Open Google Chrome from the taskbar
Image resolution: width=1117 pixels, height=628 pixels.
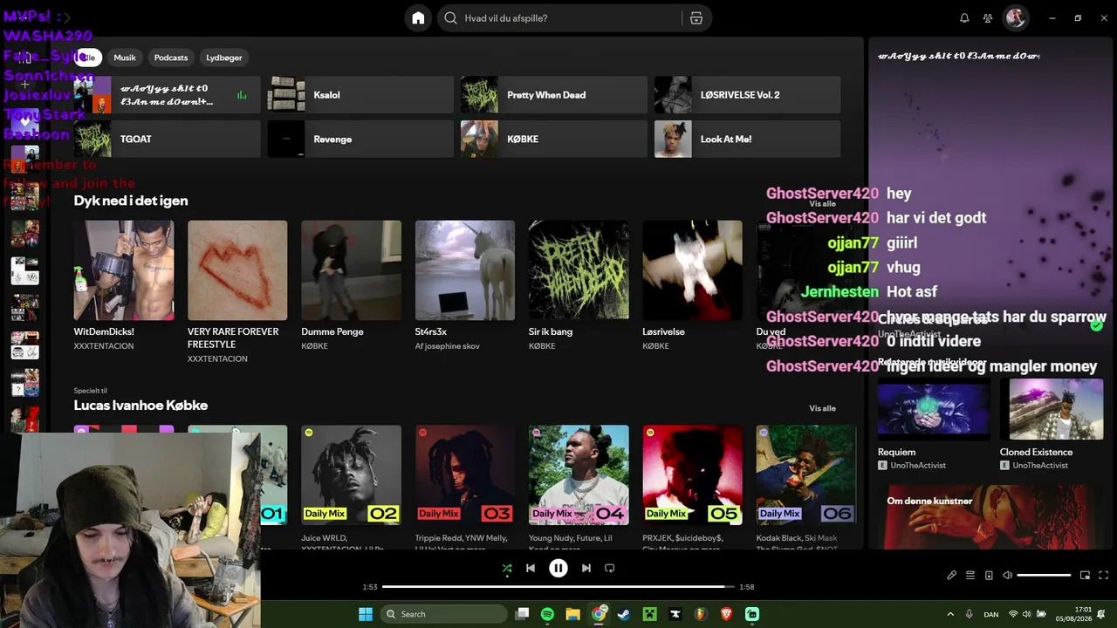click(x=599, y=614)
